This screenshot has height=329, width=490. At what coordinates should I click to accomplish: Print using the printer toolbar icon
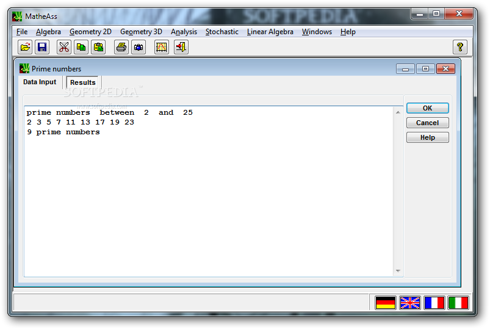121,47
